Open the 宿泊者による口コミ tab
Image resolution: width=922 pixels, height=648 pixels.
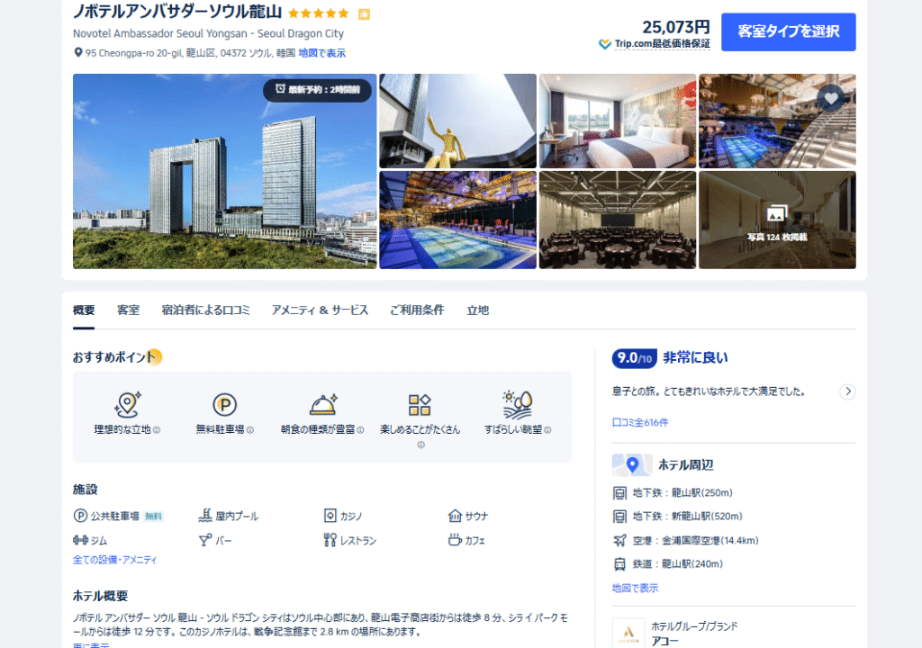(206, 310)
